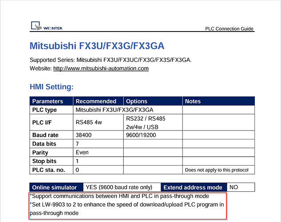Click the Notes column header
The width and height of the screenshot is (281, 222).
[x=219, y=101]
